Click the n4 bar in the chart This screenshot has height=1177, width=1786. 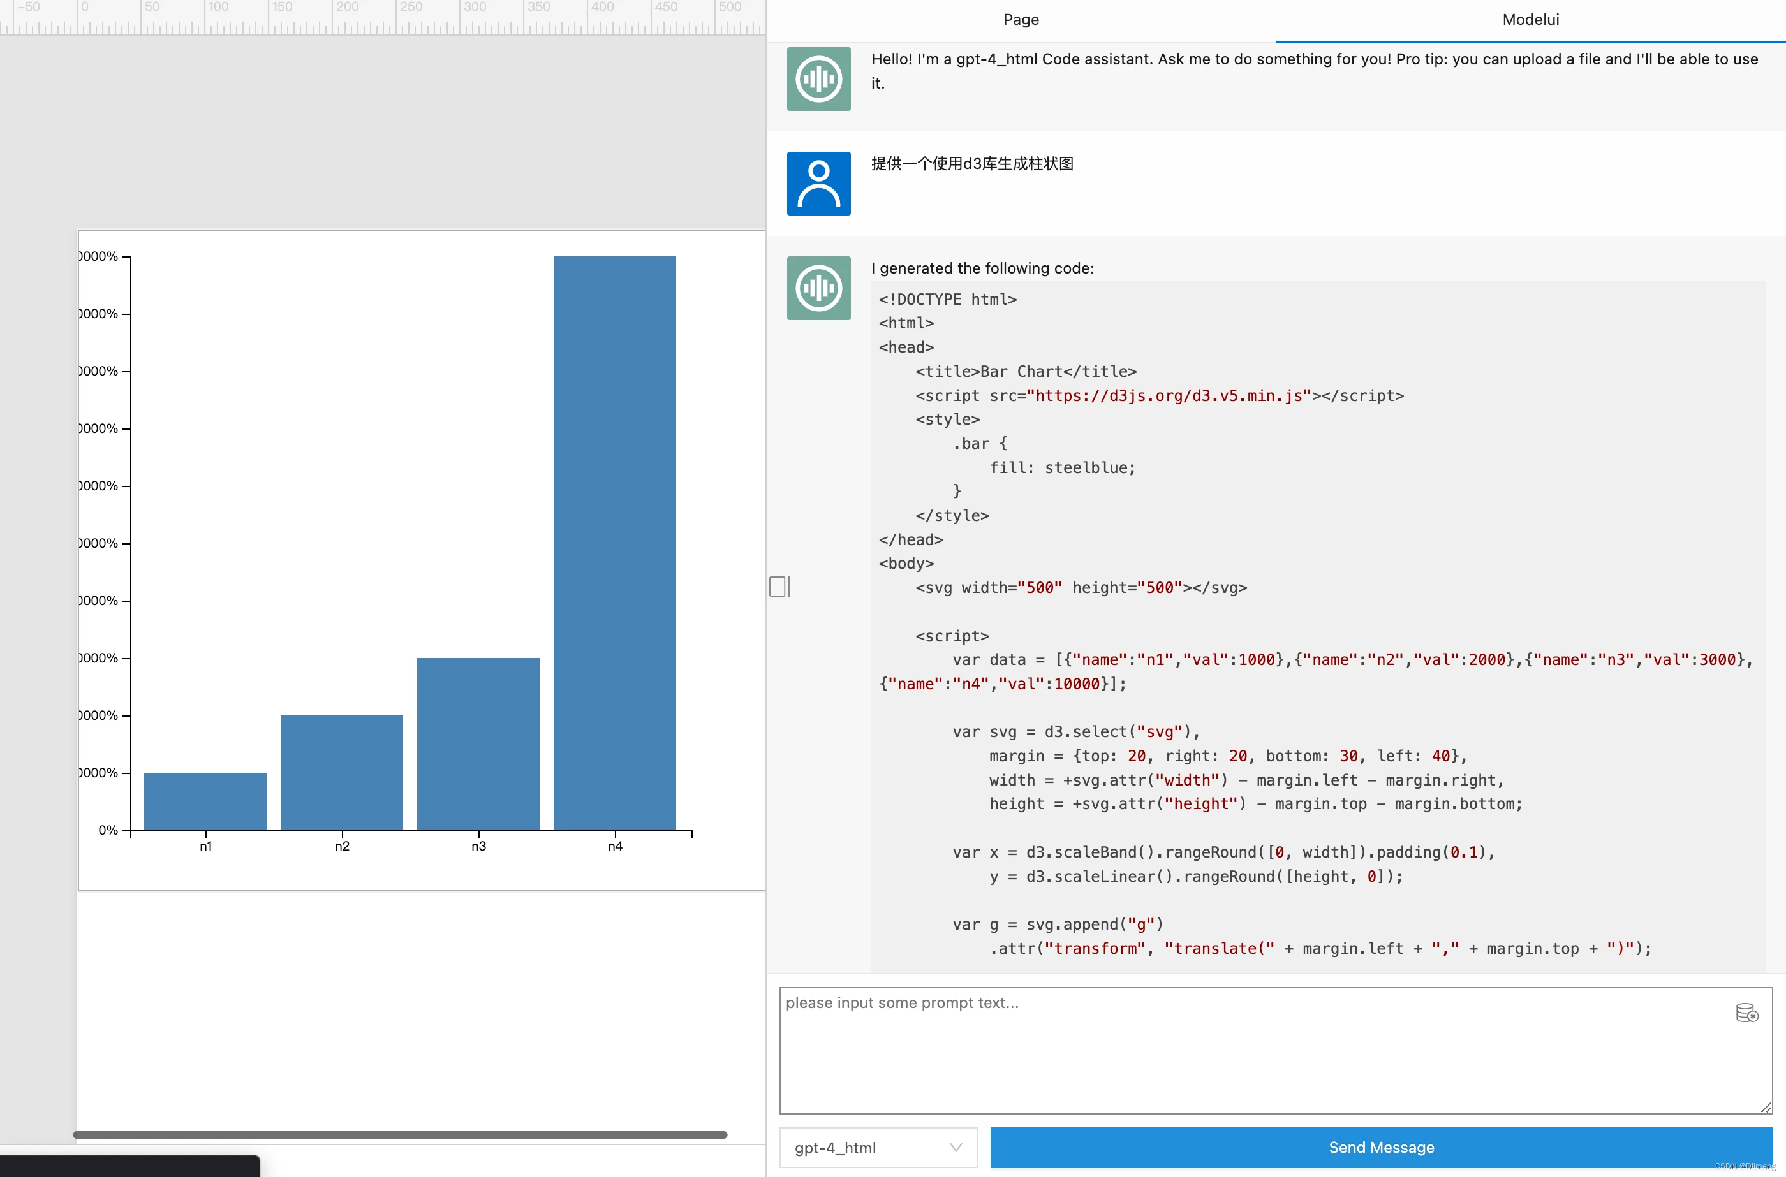click(614, 543)
